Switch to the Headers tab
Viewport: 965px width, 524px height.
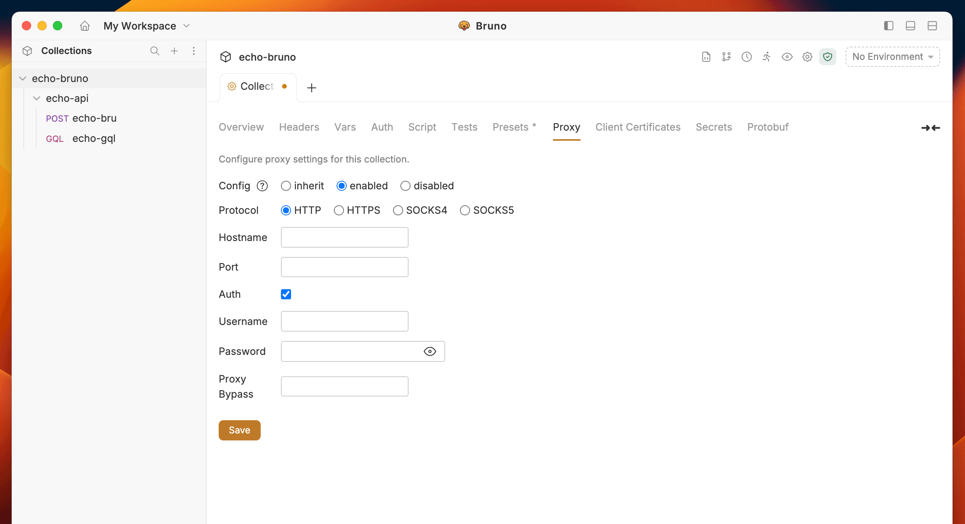(299, 127)
